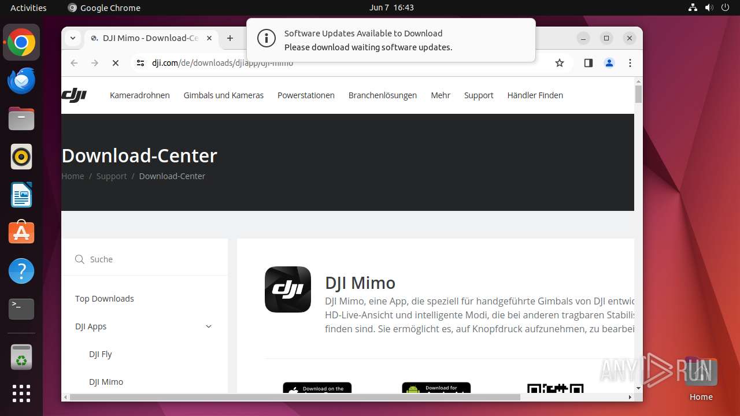The width and height of the screenshot is (740, 416).
Task: Launch Terminal from the dock
Action: [x=21, y=309]
